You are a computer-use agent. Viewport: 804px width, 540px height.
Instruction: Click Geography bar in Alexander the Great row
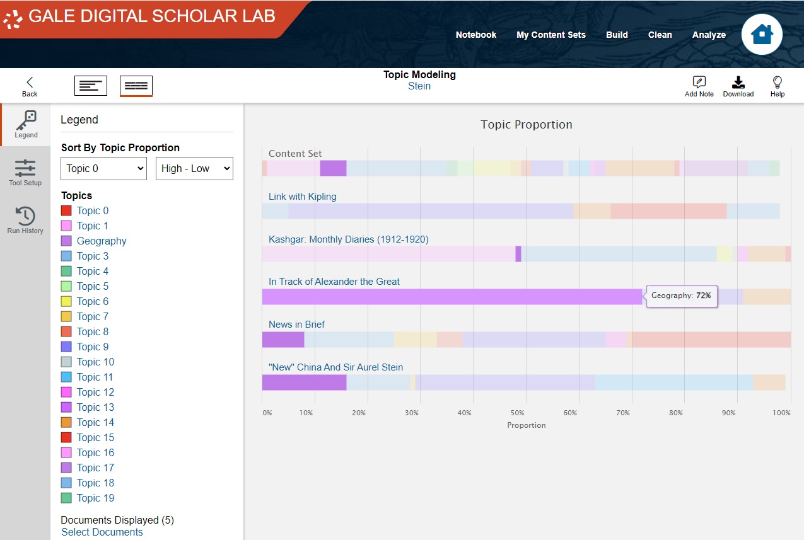pyautogui.click(x=452, y=297)
